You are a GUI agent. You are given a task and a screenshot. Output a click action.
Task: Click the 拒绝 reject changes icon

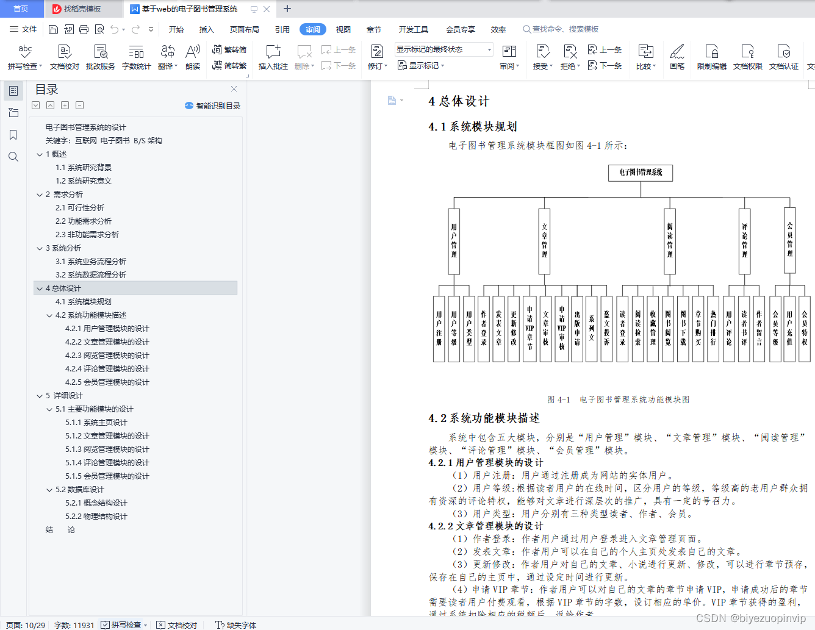pyautogui.click(x=570, y=51)
